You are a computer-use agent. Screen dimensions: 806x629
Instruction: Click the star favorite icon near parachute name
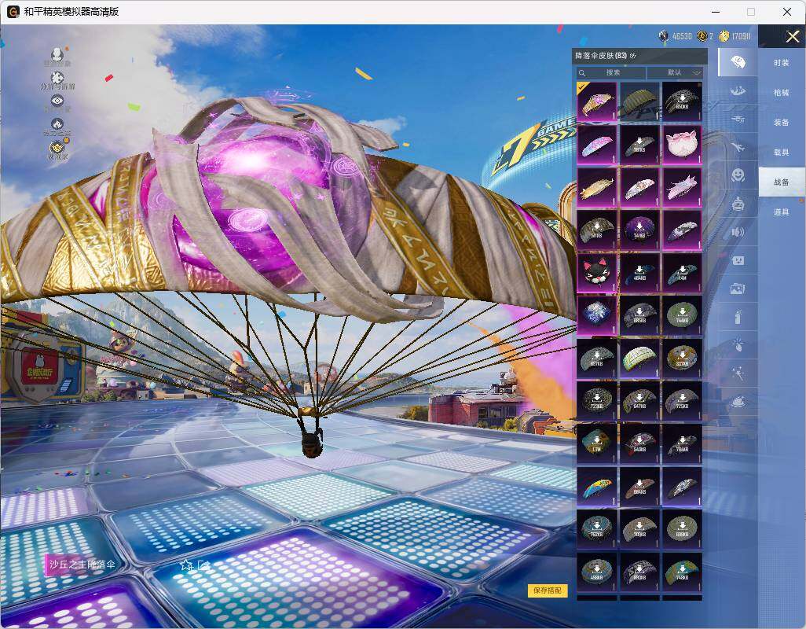(x=185, y=565)
